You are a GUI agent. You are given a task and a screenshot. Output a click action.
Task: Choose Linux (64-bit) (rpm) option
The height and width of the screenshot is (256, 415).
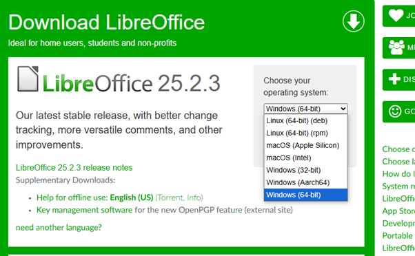pos(305,133)
